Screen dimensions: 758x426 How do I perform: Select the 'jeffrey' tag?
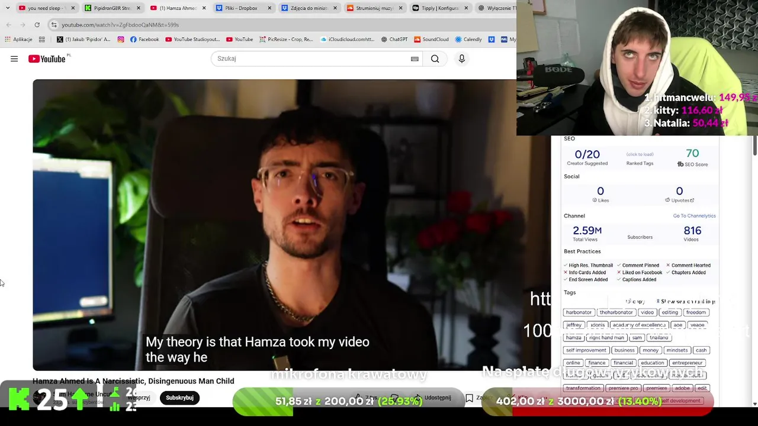[x=574, y=325]
